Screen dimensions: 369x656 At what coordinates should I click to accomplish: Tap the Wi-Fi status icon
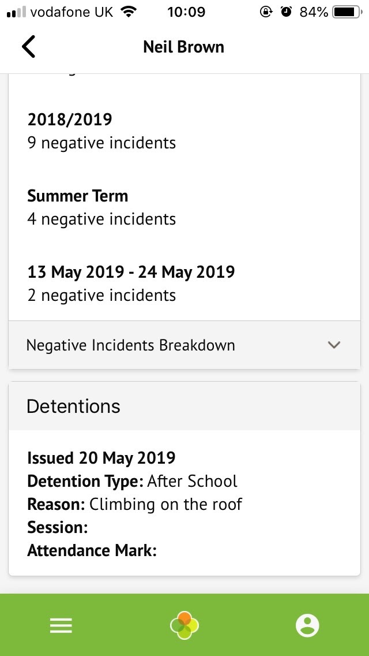[x=129, y=12]
